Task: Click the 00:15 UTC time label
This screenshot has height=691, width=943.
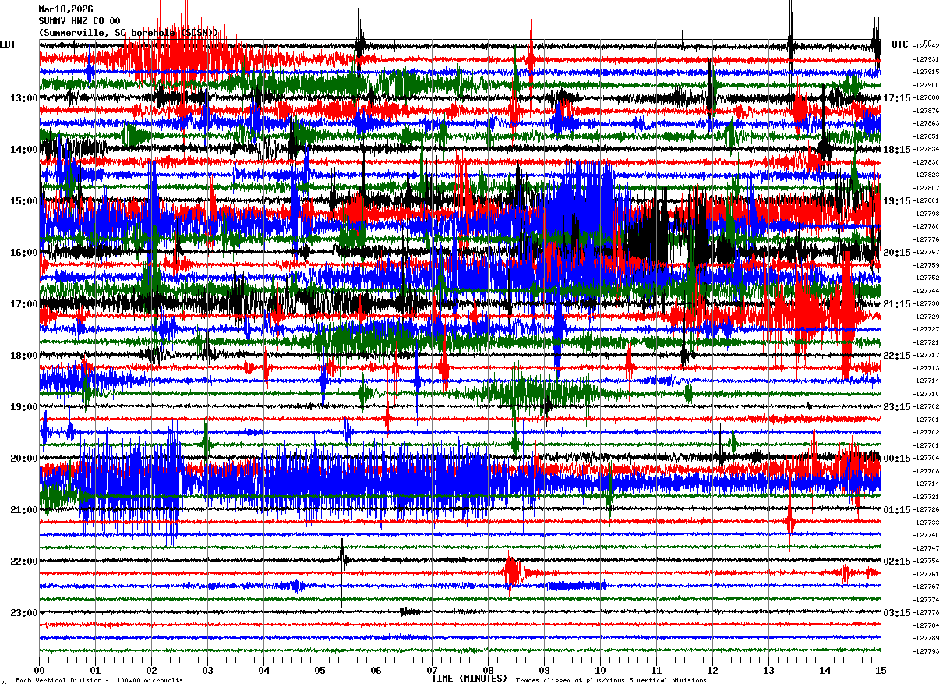Action: [x=897, y=459]
